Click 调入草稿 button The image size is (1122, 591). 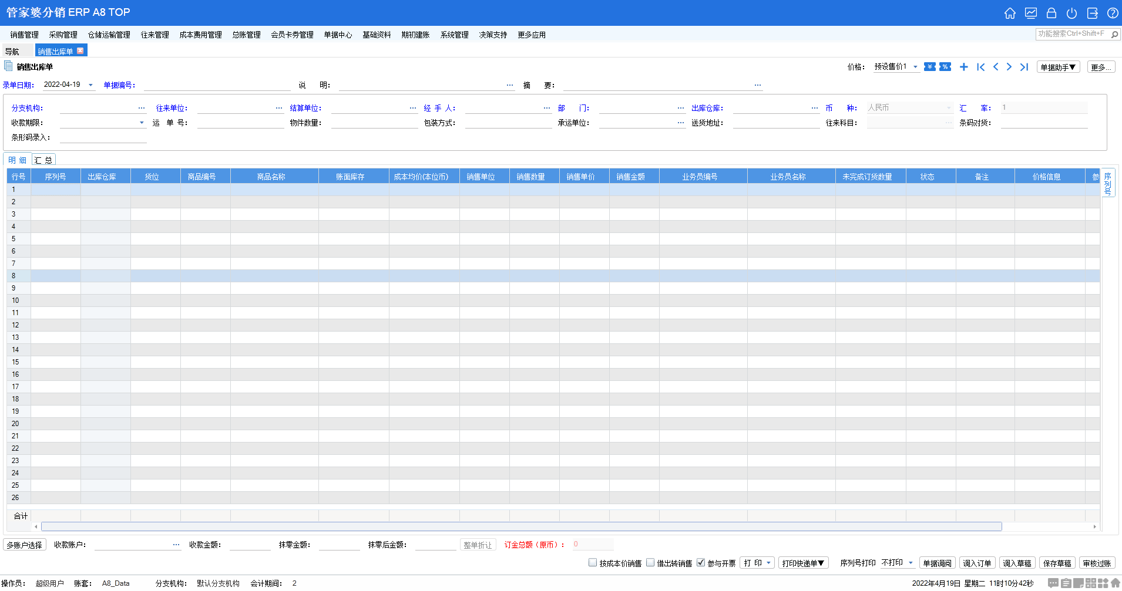[1017, 563]
